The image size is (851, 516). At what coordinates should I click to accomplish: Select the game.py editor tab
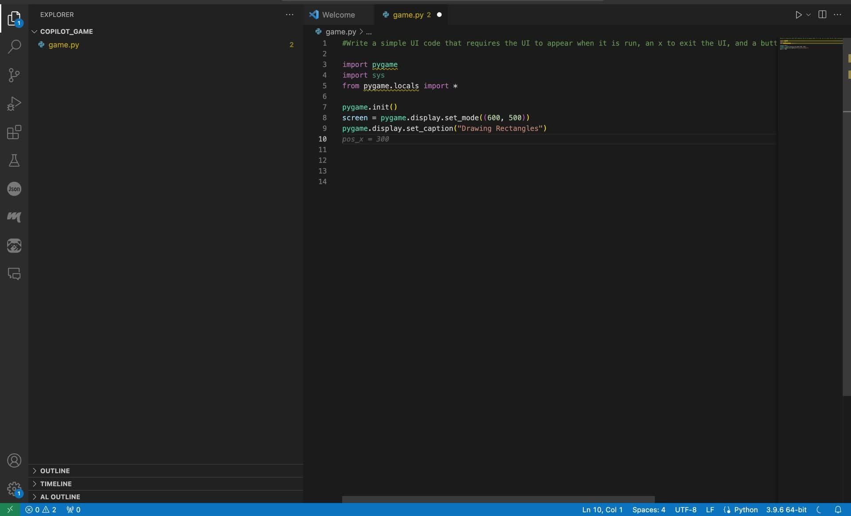tap(408, 15)
